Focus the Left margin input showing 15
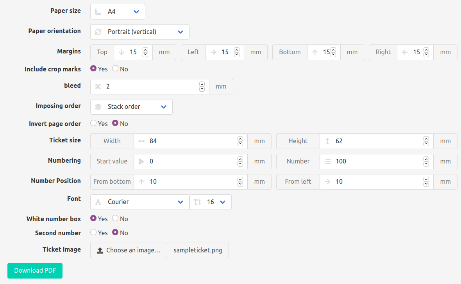The image size is (461, 284). click(225, 52)
